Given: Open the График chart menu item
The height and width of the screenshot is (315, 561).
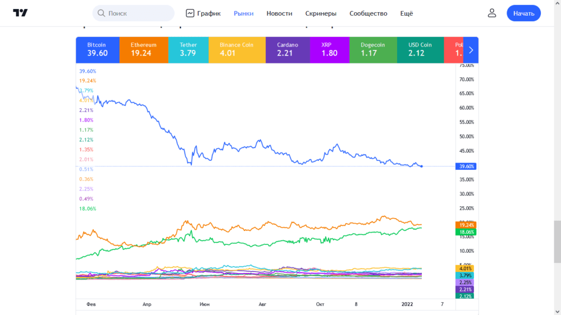Looking at the screenshot, I should (203, 13).
